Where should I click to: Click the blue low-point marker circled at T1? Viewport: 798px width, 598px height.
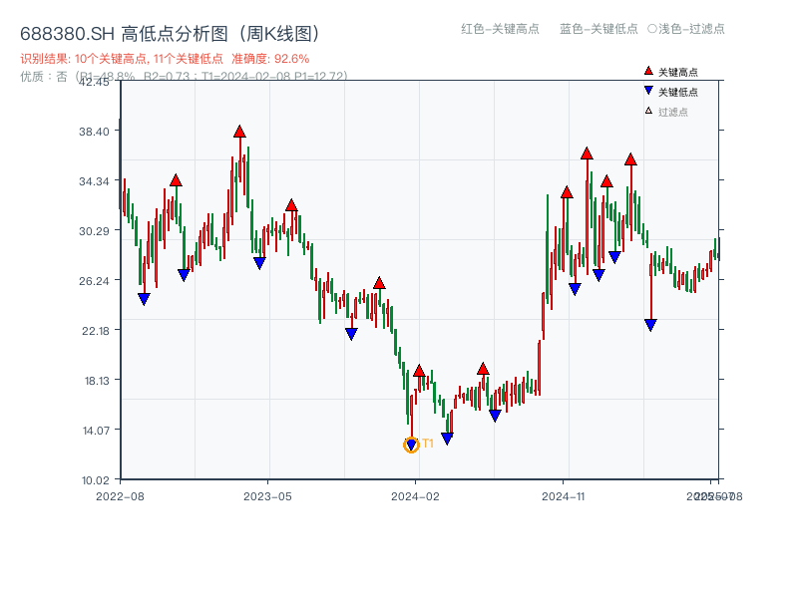[411, 442]
